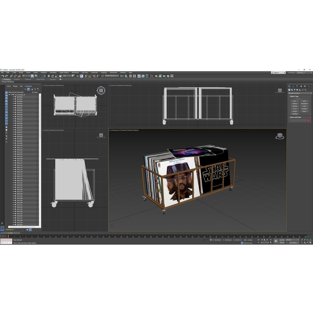Open the Create Selection Set dropdown
Viewport: 313px width, 313px height.
[112, 76]
